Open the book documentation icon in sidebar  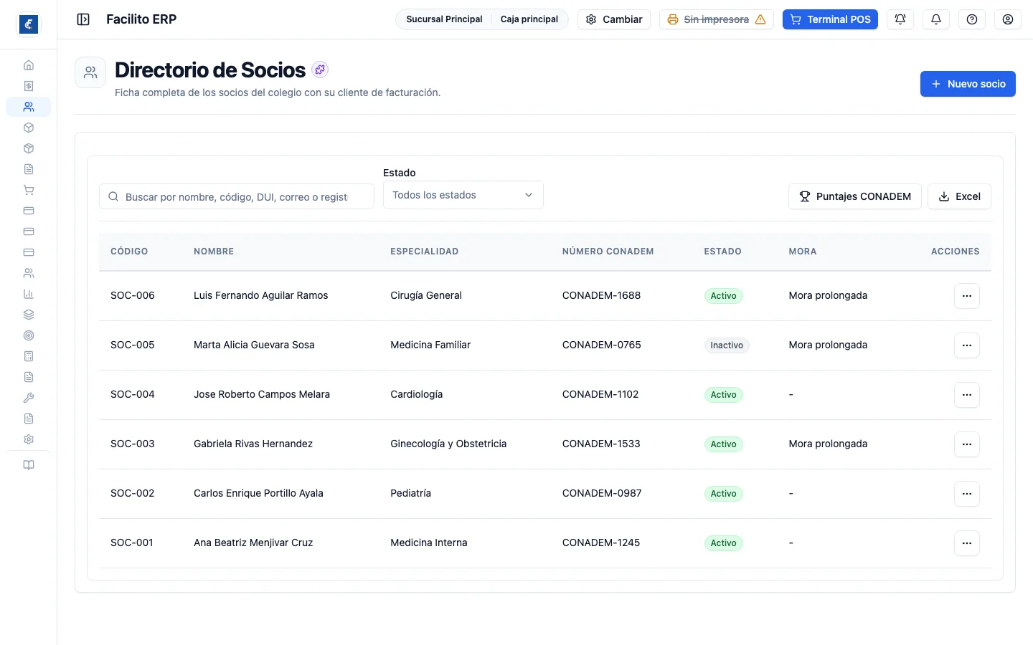click(x=29, y=465)
